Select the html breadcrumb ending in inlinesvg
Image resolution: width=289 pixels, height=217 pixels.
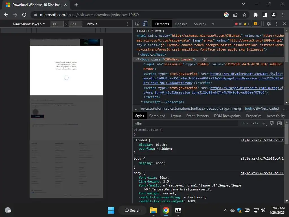191,108
